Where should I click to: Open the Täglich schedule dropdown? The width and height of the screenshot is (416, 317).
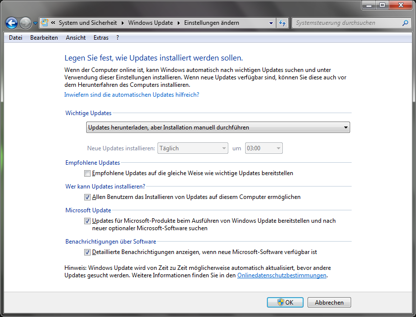[193, 148]
